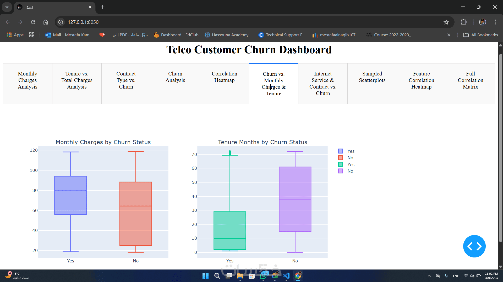View site information icon
Screen dimensions: 503x282
pyautogui.click(x=61, y=22)
